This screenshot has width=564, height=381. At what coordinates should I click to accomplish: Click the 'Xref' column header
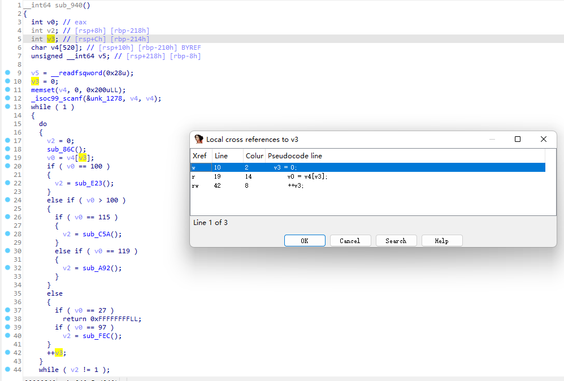(x=199, y=157)
